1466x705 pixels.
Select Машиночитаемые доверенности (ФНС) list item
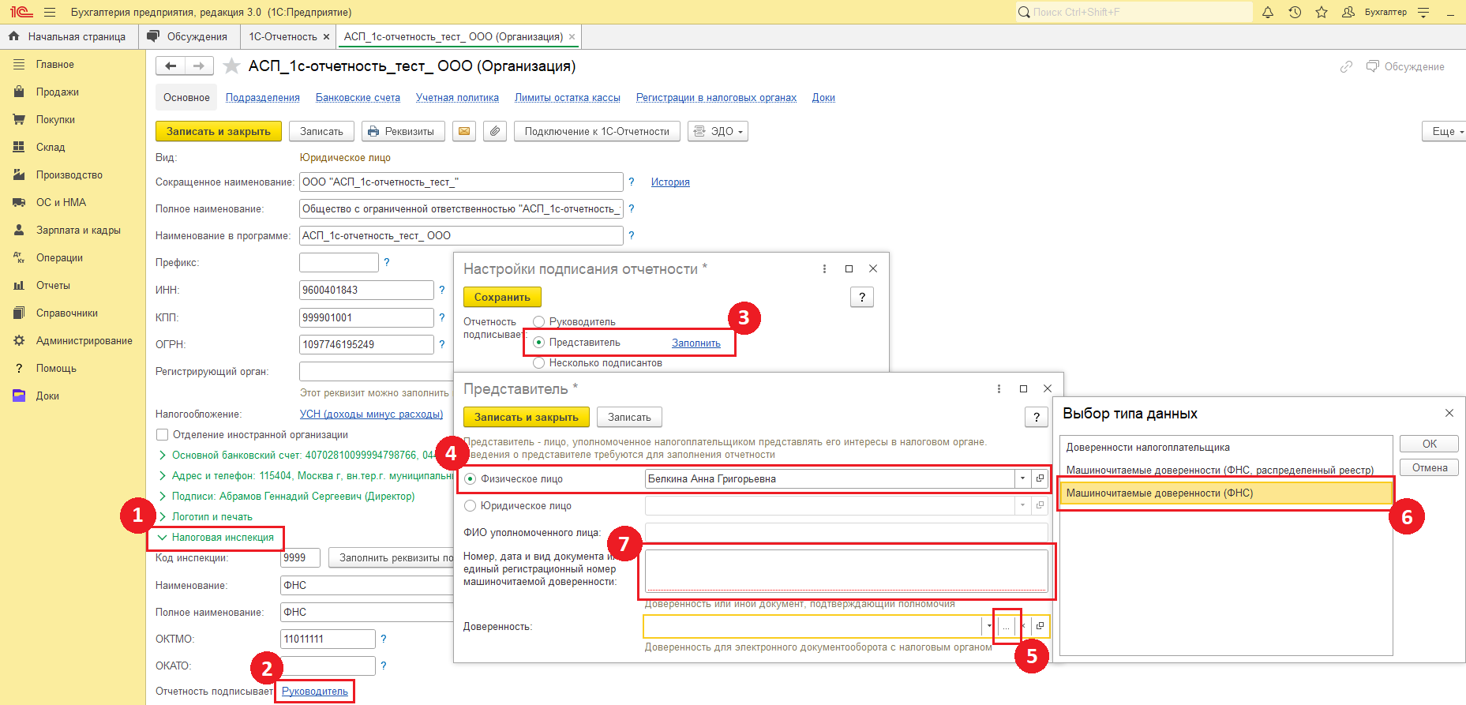(1225, 493)
